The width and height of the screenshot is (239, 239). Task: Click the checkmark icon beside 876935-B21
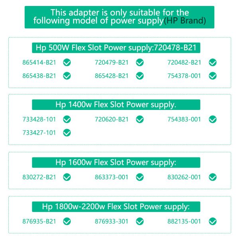coord(67,221)
